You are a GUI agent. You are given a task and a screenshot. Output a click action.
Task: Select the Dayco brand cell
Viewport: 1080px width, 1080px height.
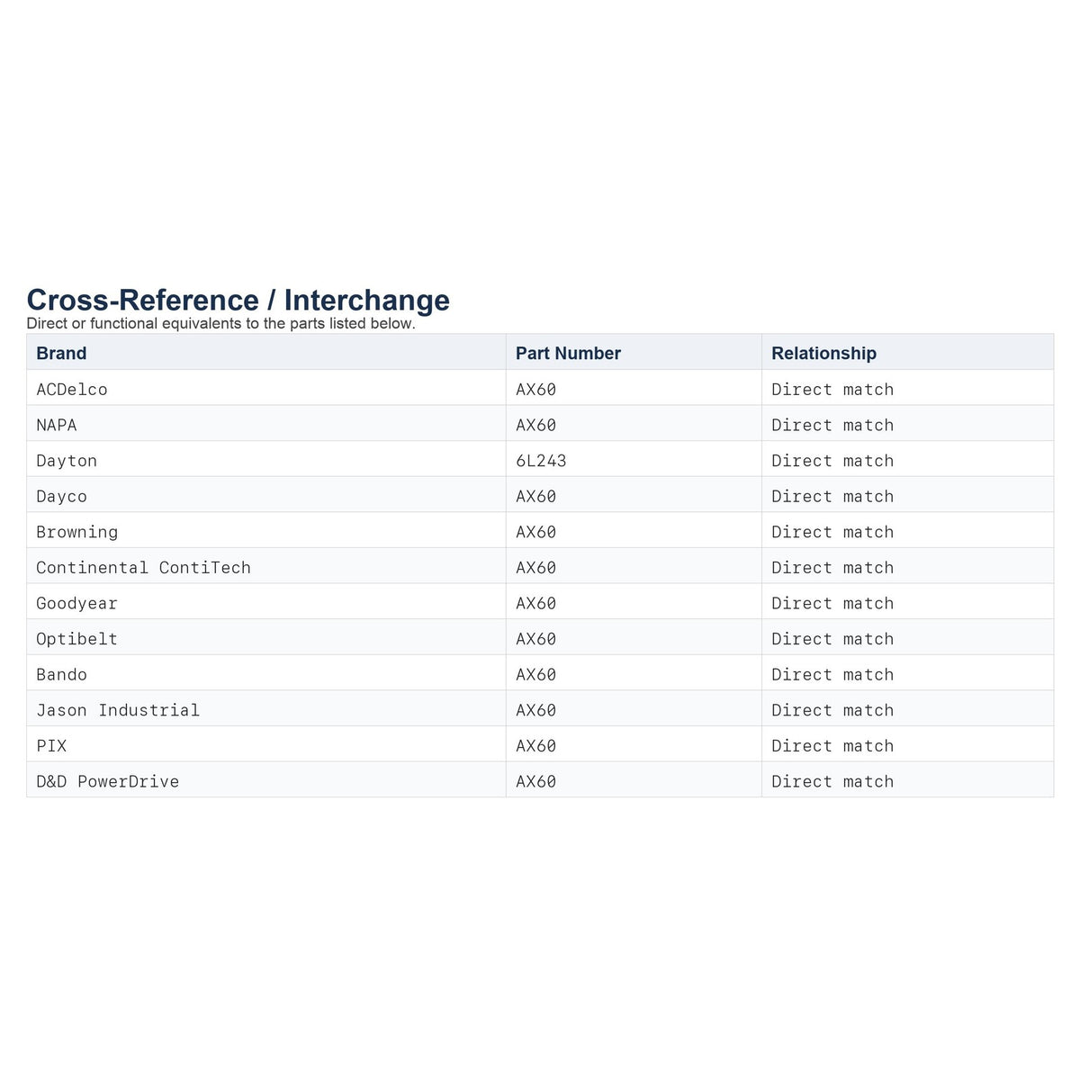266,496
